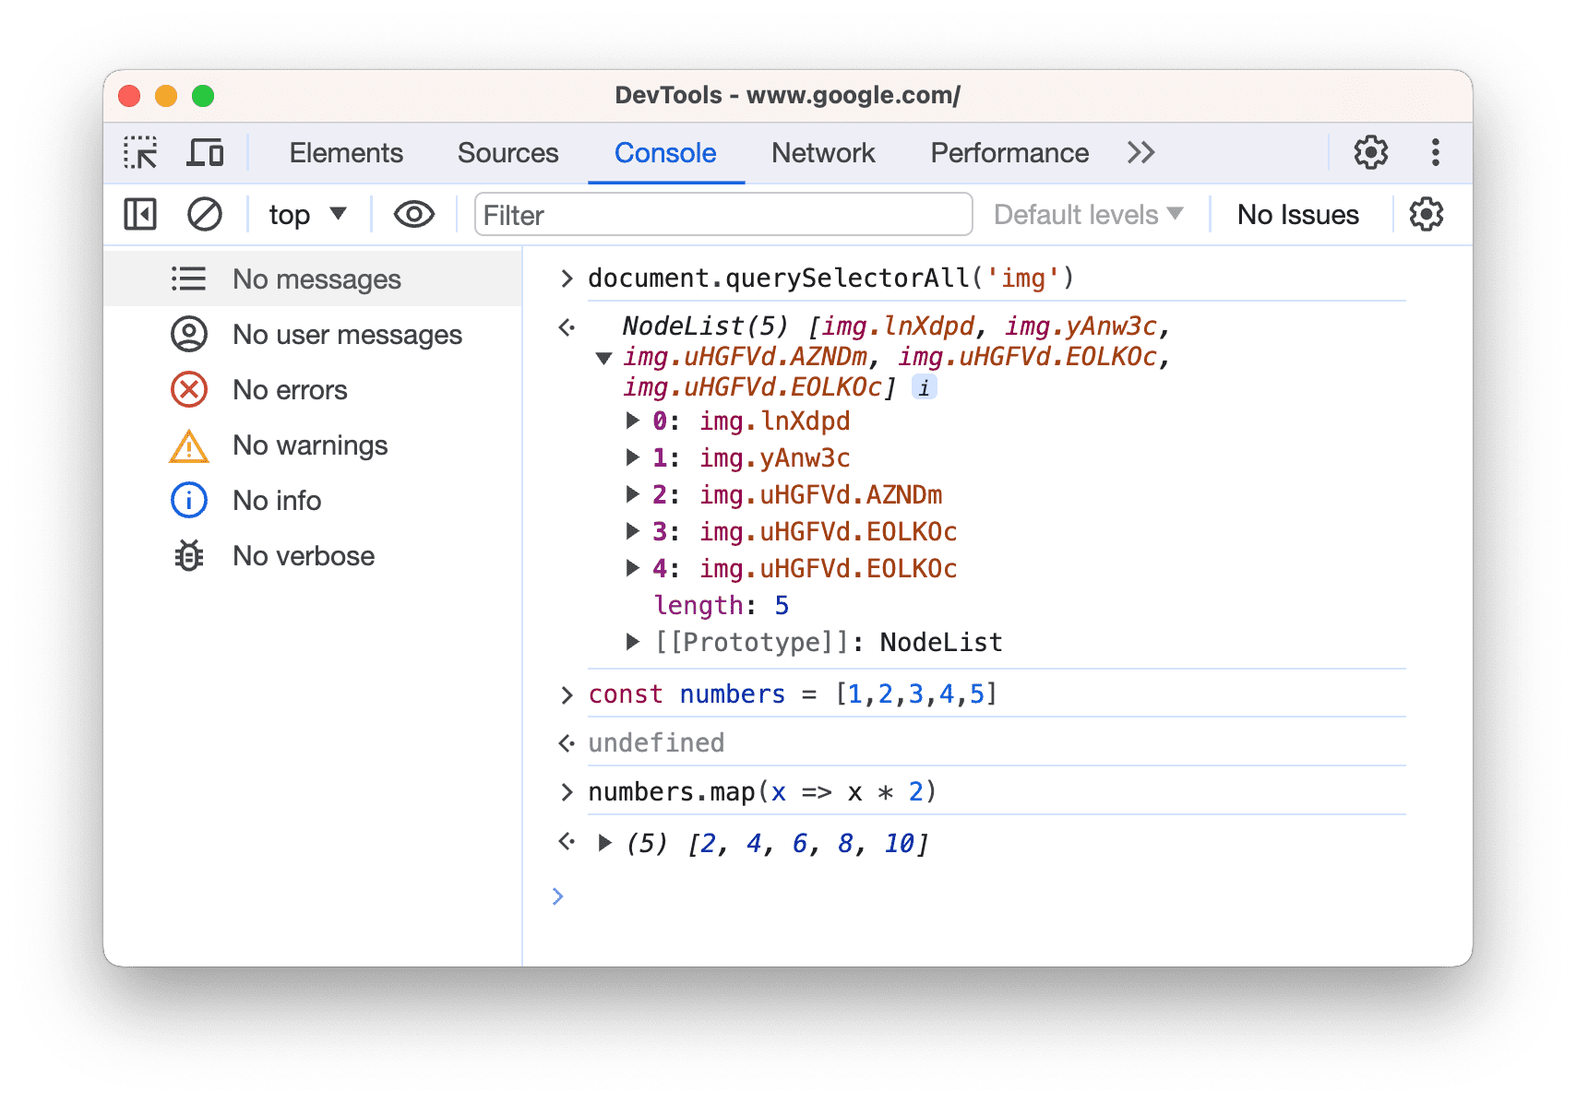Open DevTools settings with the gear icon
1576x1103 pixels.
[x=1369, y=152]
